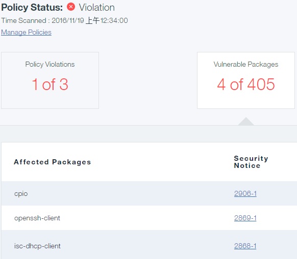Image resolution: width=297 pixels, height=259 pixels.
Task: Click the red violation X icon
Action: 71,7
